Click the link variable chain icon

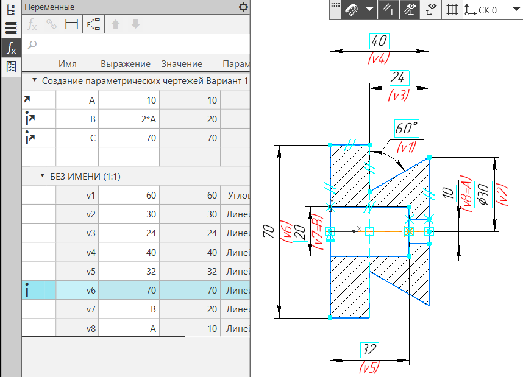point(51,24)
